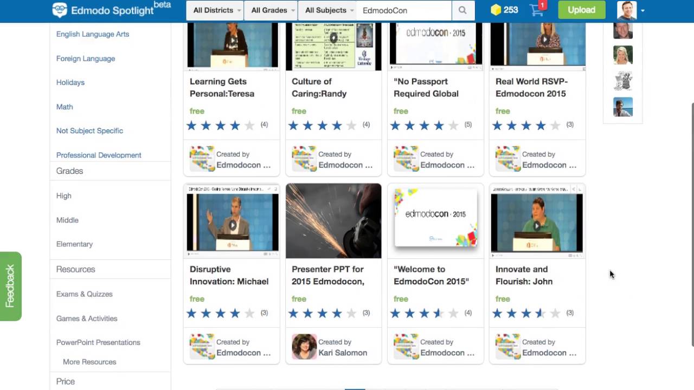Click the Edmodo Spotlight logo icon

coord(59,9)
